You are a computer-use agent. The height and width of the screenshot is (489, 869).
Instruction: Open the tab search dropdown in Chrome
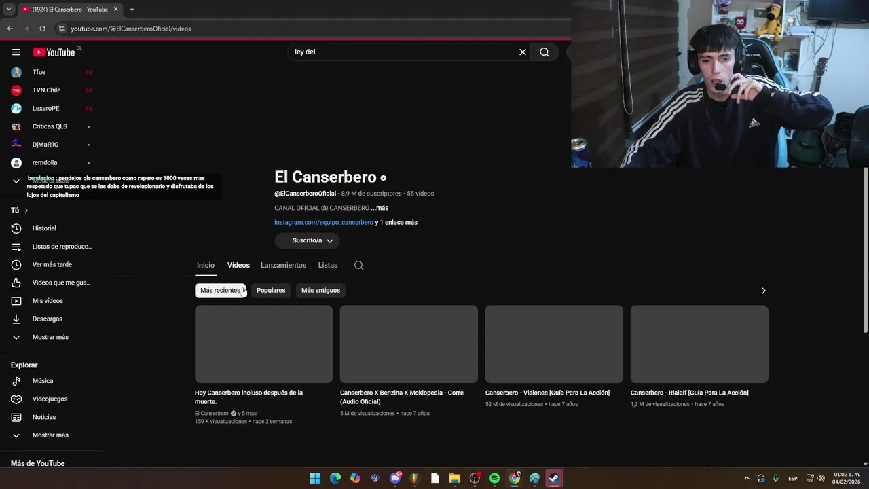(x=9, y=10)
